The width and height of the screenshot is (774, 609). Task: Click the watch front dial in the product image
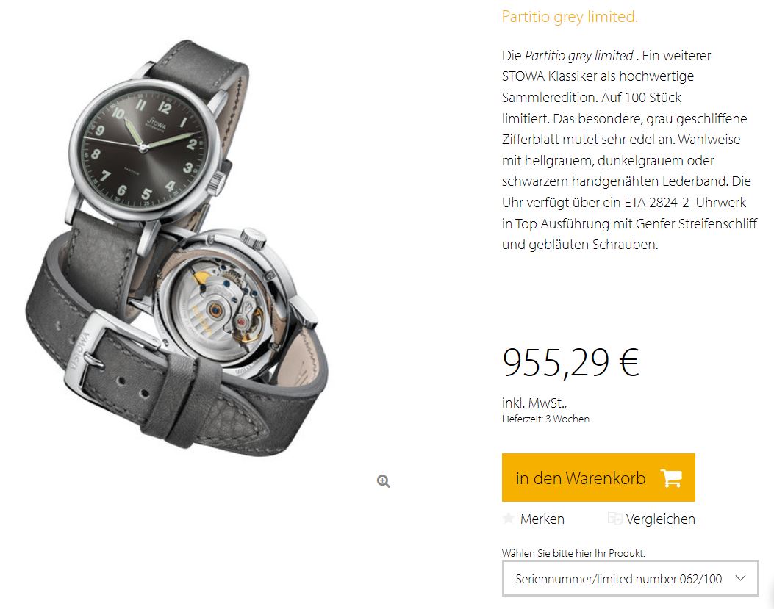[142, 147]
